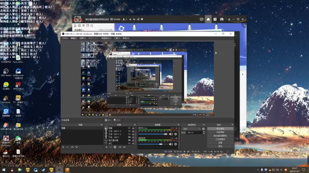Adjust the desktop audio volume slider
The height and width of the screenshot is (173, 309).
coord(161,144)
